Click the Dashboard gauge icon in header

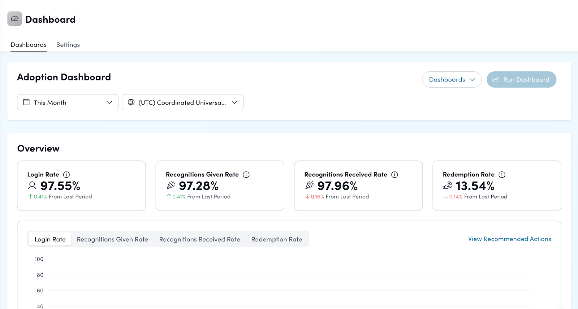point(14,19)
